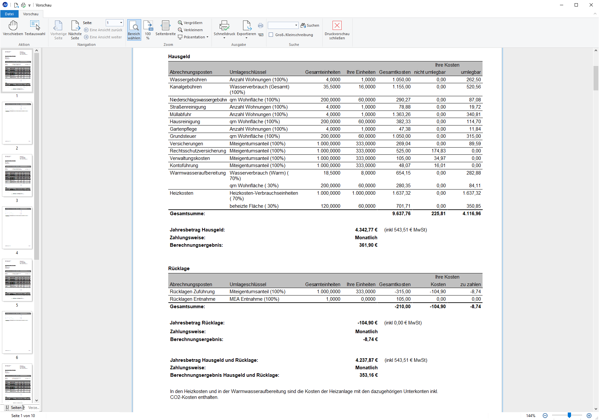Viewport: 599px width, 420px height.
Task: Click the 'Verwaltungskosten' row label
Action: pos(190,158)
